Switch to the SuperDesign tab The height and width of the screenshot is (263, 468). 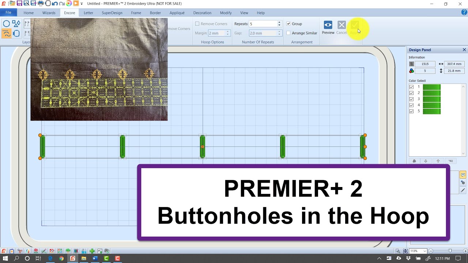112,13
